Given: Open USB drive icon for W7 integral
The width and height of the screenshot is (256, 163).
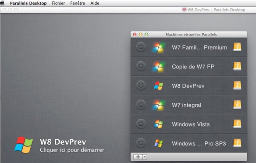Looking at the screenshot, I should pos(237,105).
